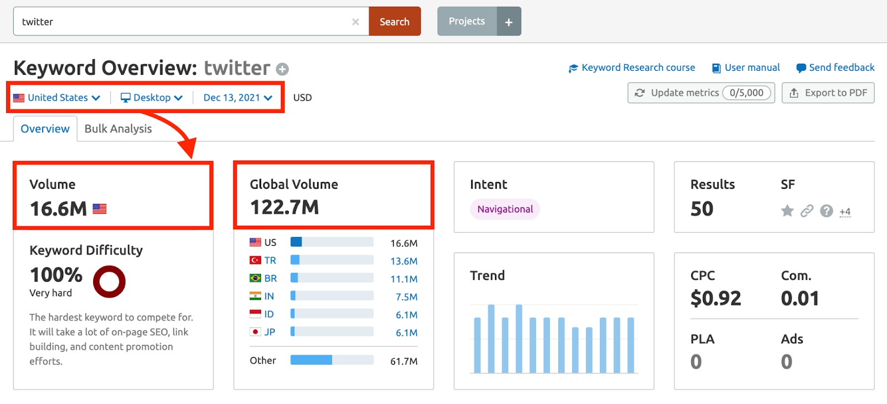Click the BR country link
887x404 pixels.
point(271,278)
